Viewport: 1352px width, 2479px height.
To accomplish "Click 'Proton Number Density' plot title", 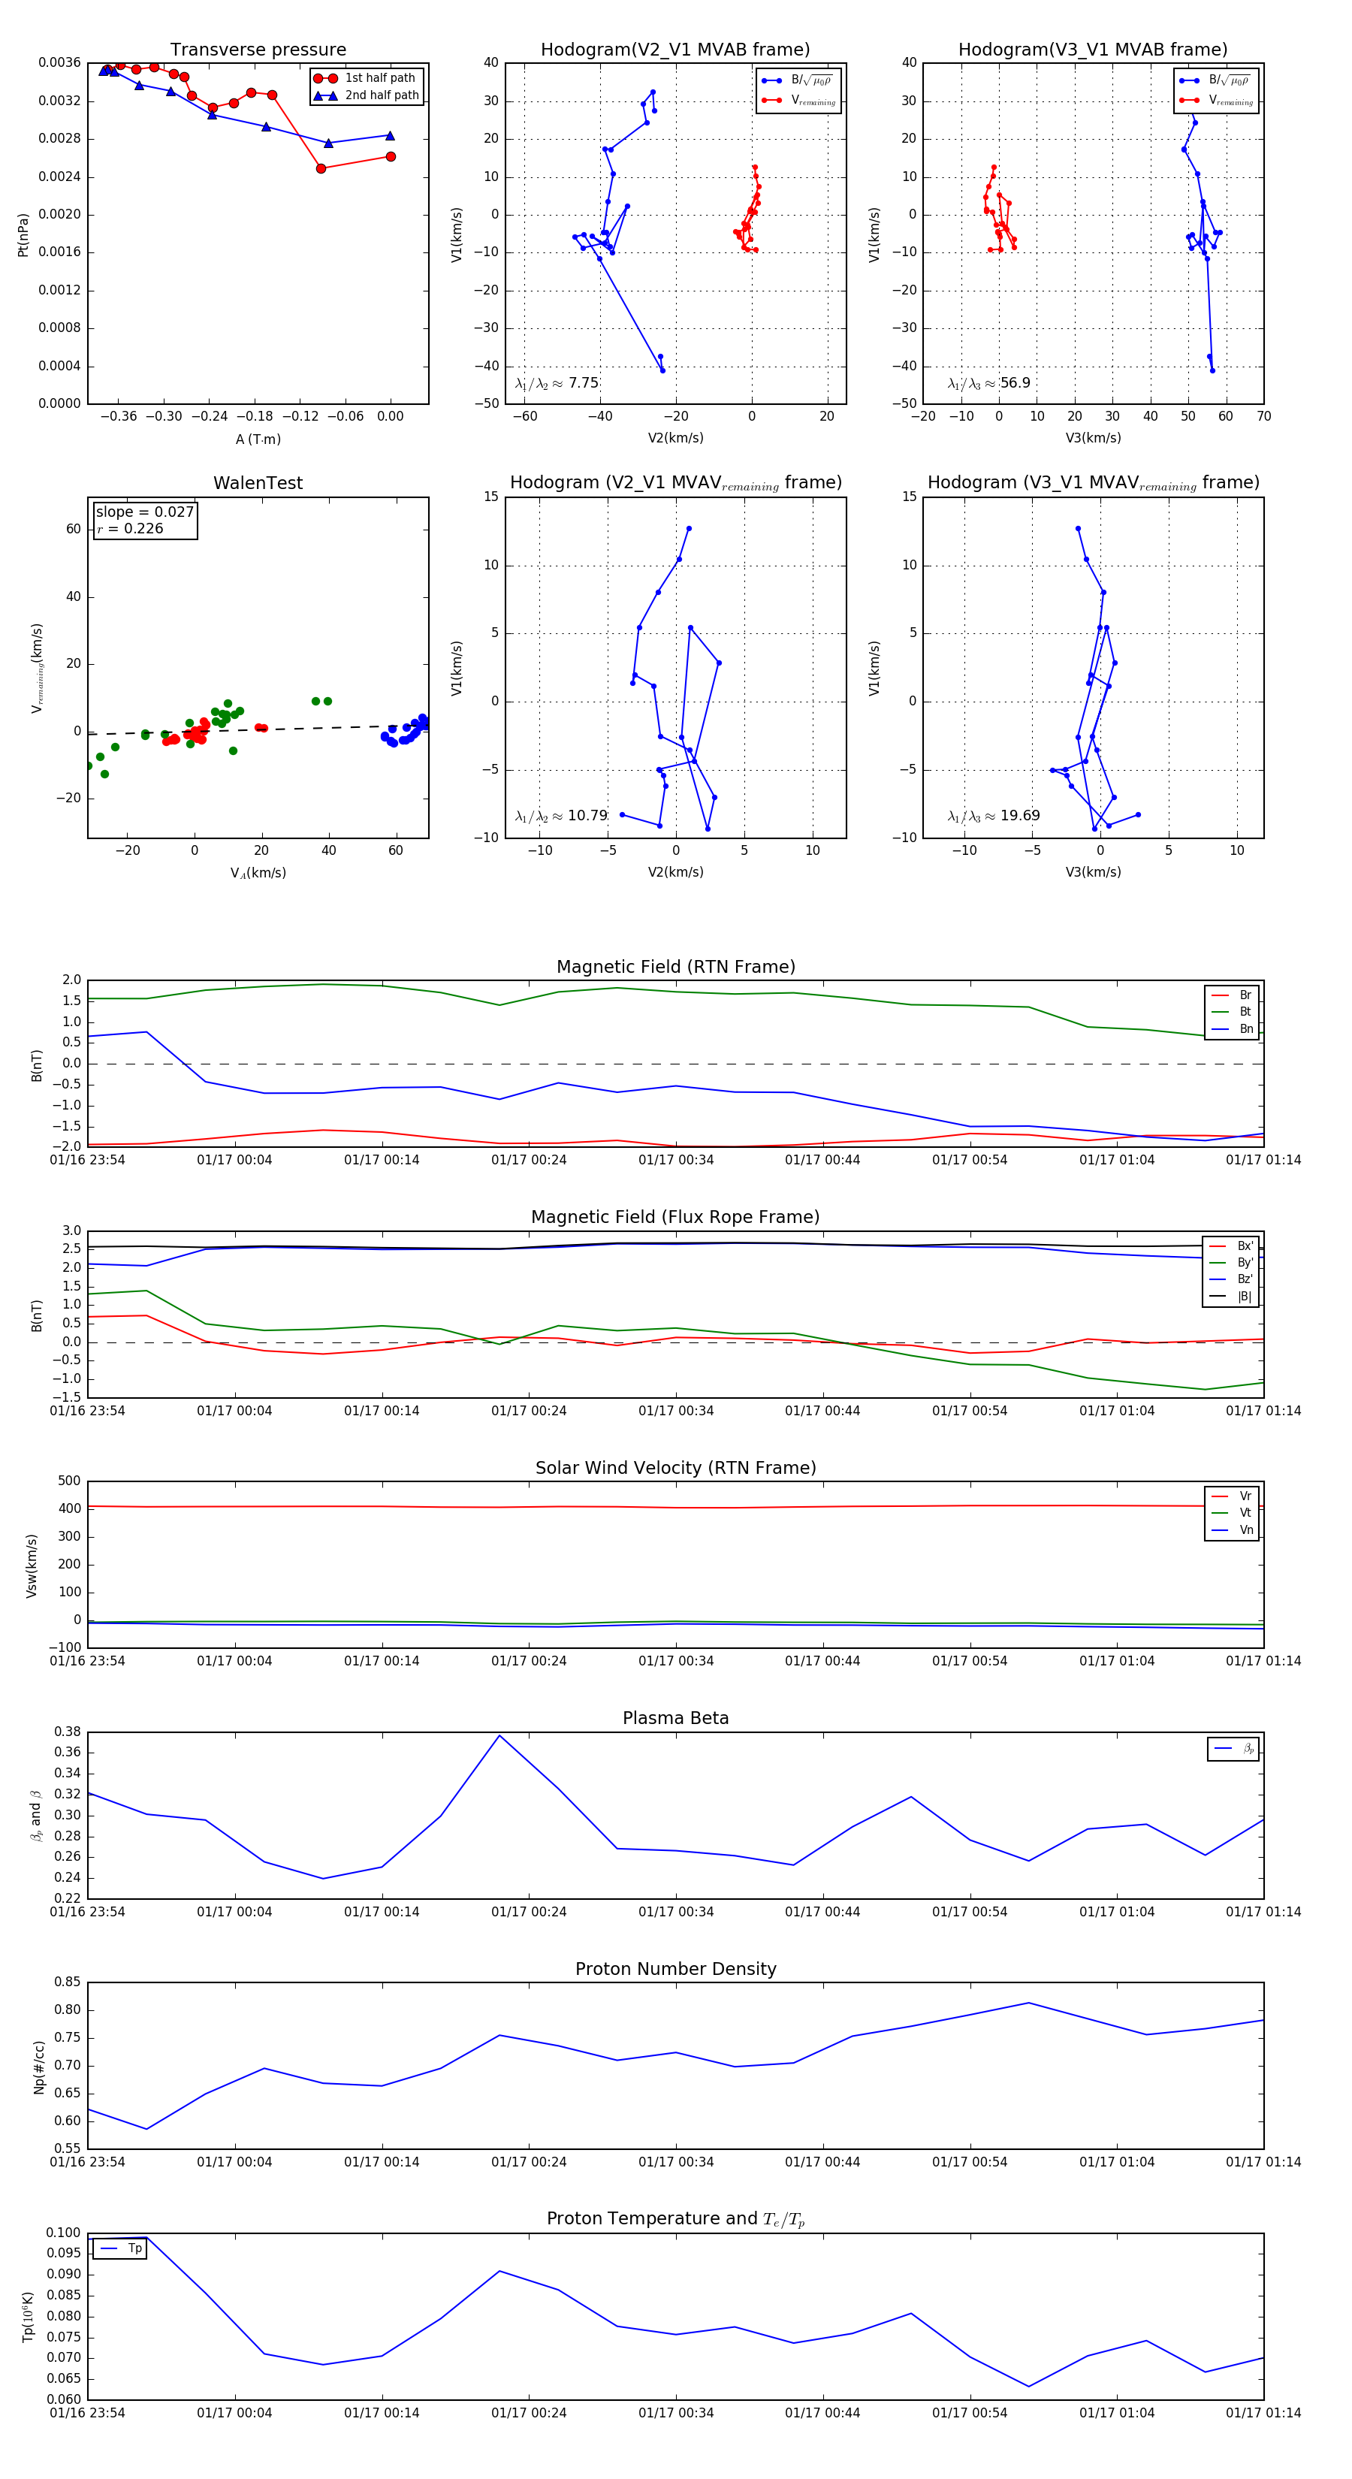I will pyautogui.click(x=675, y=1969).
